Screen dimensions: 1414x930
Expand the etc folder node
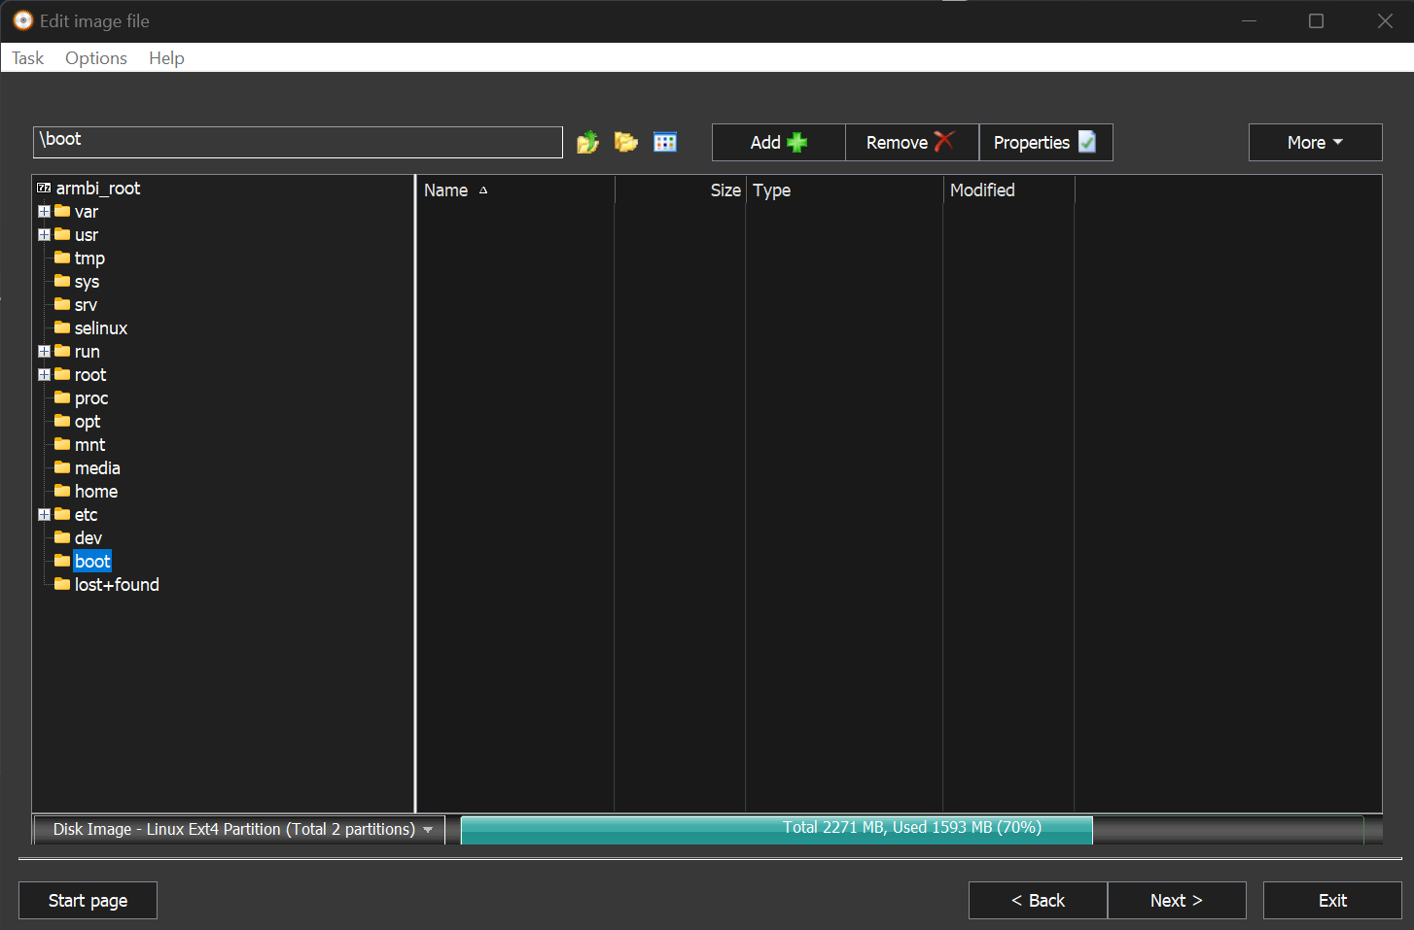point(44,514)
